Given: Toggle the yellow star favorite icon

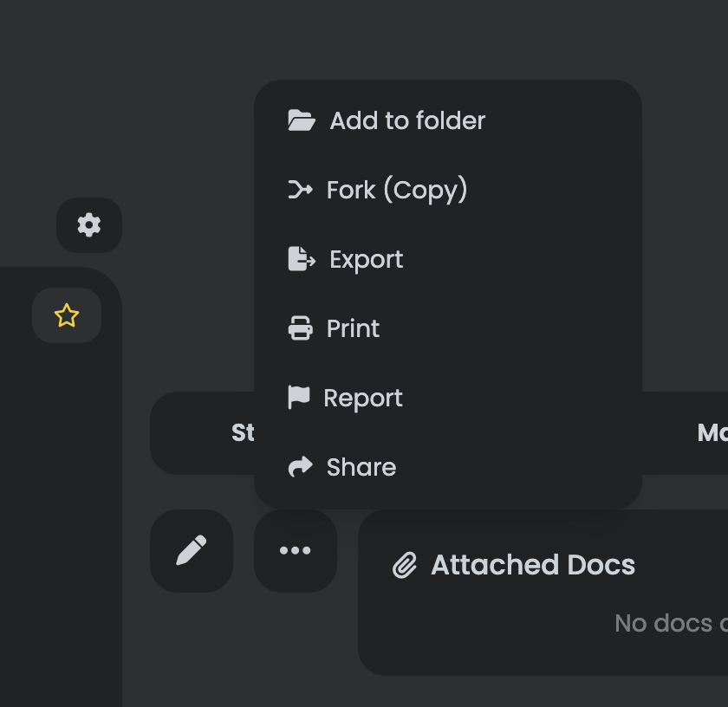Looking at the screenshot, I should click(66, 315).
